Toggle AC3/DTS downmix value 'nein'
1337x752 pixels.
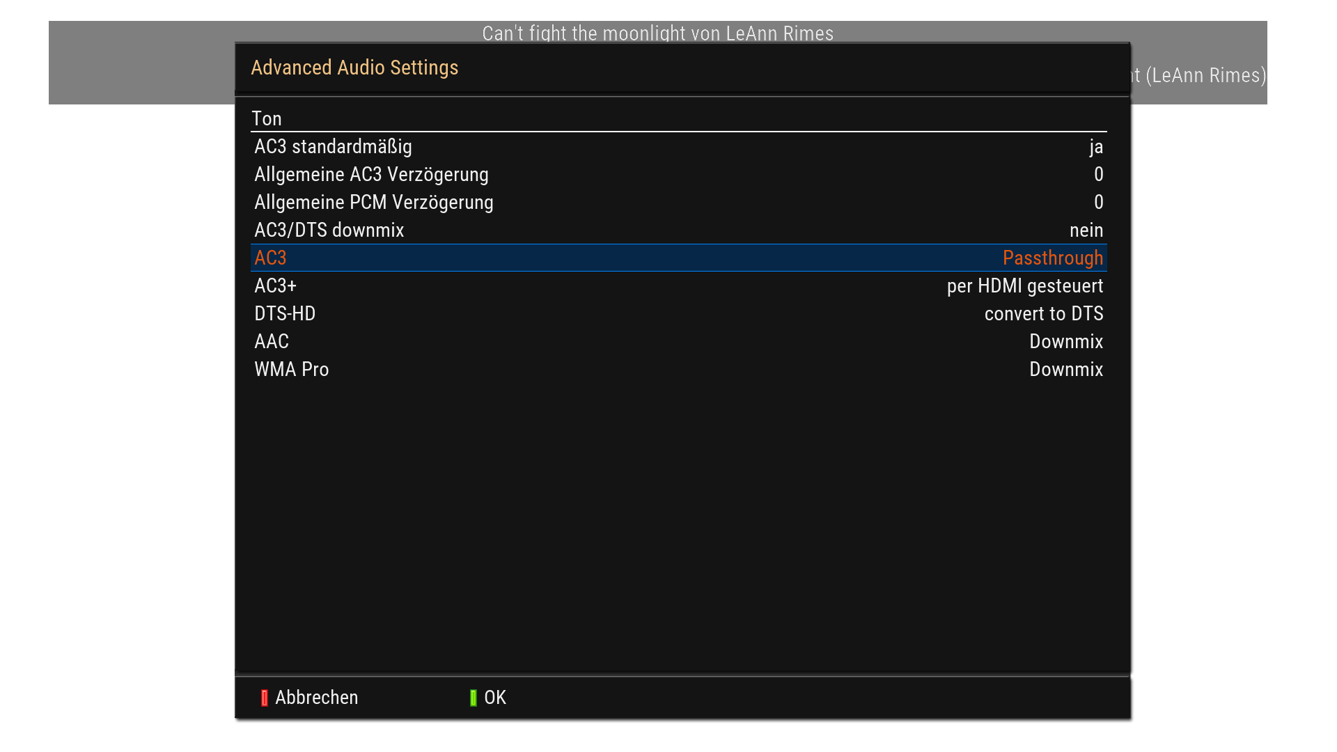coord(1086,230)
